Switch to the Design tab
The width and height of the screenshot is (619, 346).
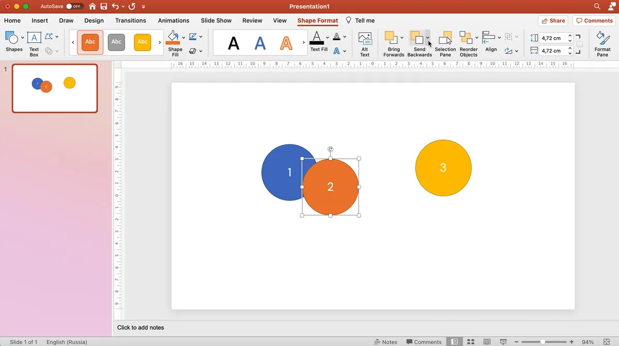point(94,21)
